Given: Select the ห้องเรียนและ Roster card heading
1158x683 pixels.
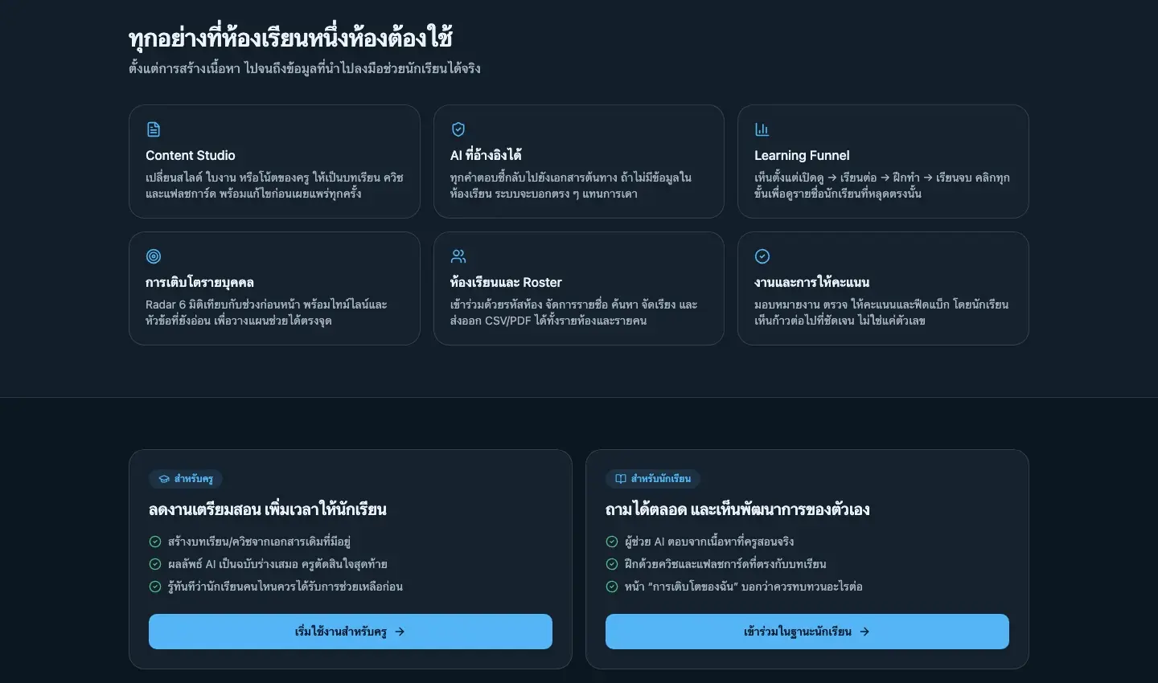Looking at the screenshot, I should click(x=506, y=282).
